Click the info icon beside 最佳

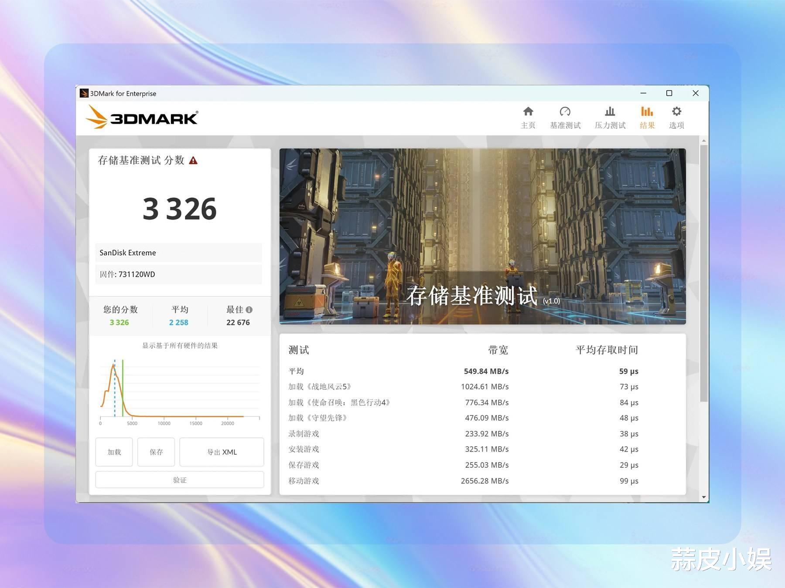(249, 310)
